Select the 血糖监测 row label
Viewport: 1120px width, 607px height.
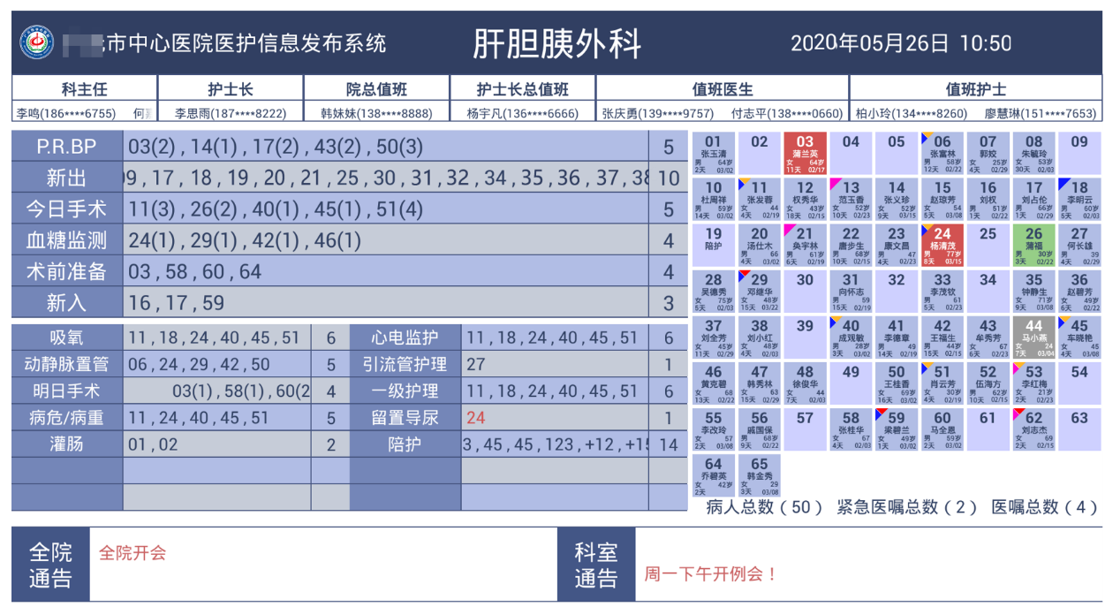[x=67, y=239]
